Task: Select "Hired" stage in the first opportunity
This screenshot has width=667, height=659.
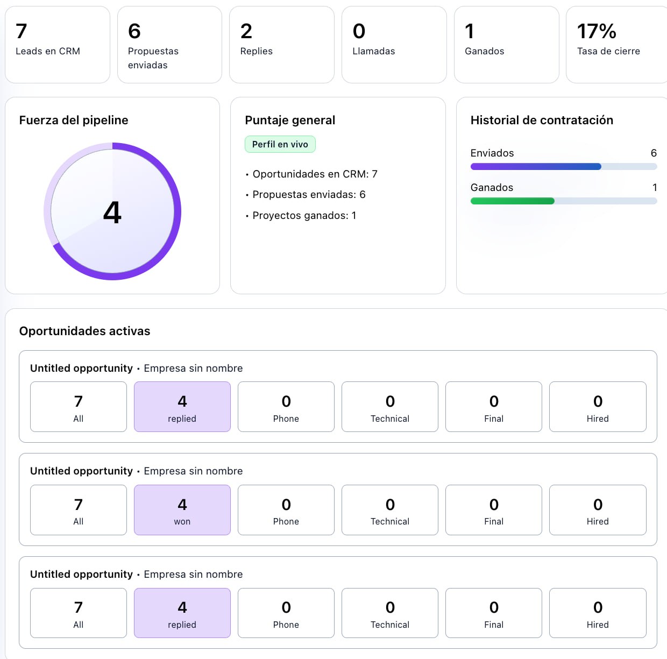Action: click(x=598, y=407)
